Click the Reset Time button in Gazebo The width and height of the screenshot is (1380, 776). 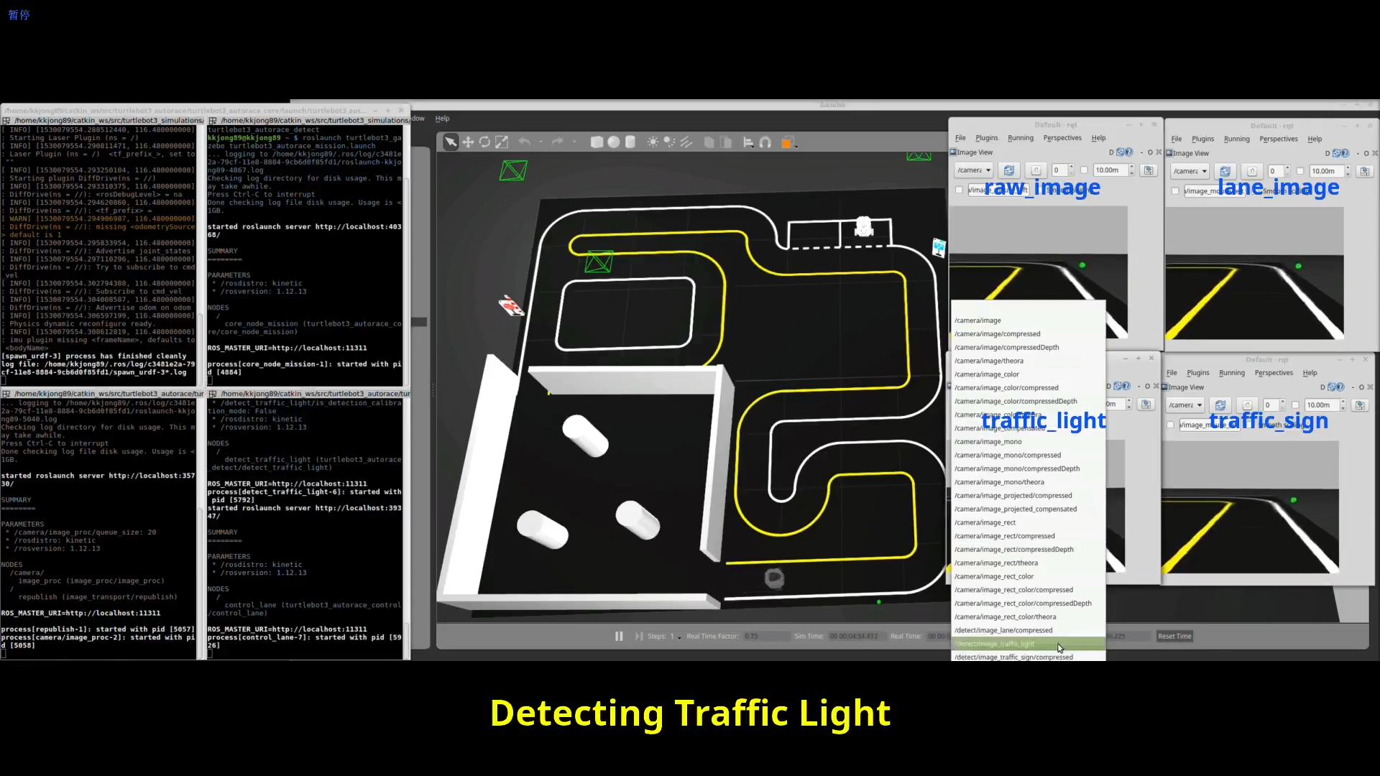point(1175,636)
